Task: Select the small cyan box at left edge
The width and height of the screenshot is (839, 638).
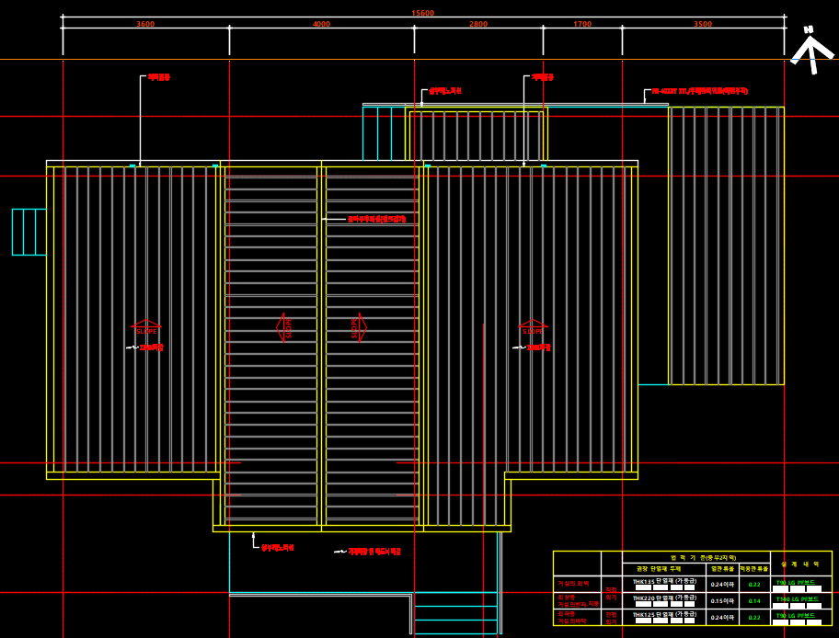Action: click(29, 232)
